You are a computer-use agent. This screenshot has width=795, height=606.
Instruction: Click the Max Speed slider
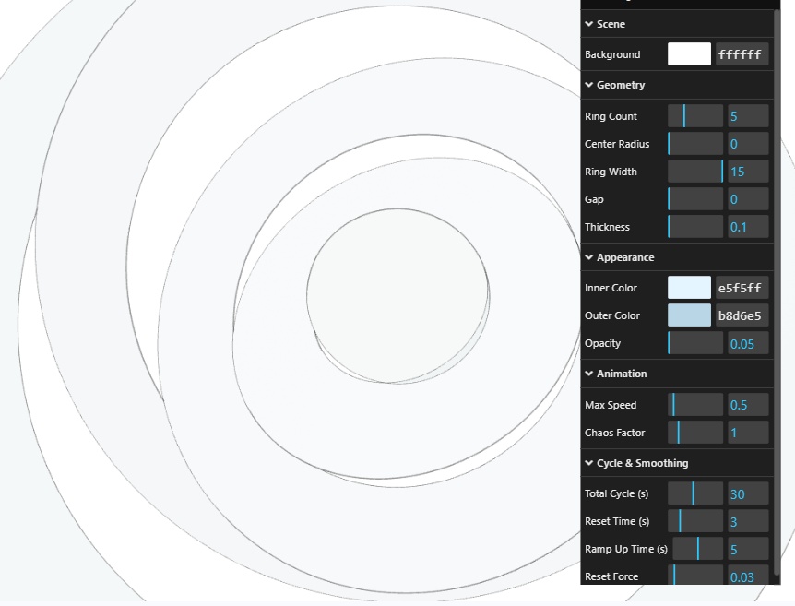[695, 405]
